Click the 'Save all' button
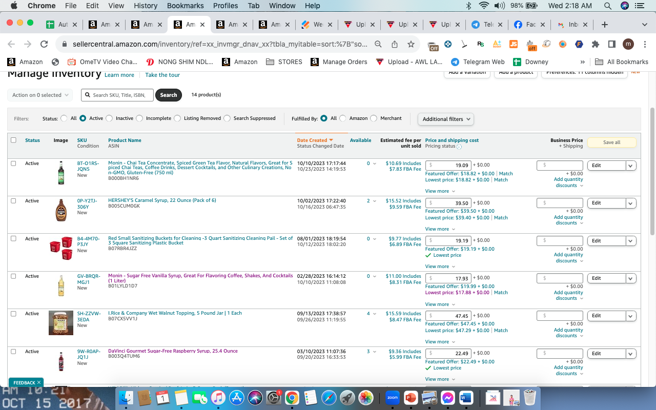Image resolution: width=656 pixels, height=410 pixels. (611, 142)
